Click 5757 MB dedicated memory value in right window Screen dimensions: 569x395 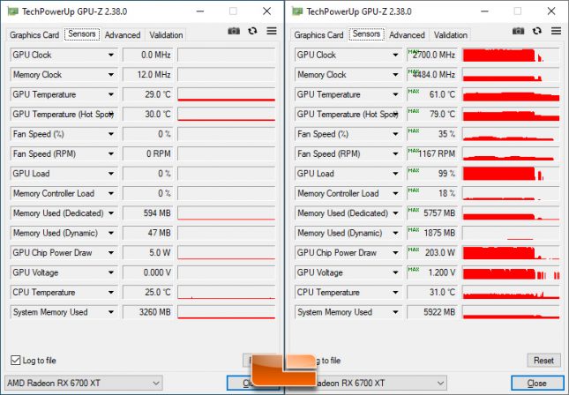coord(432,213)
